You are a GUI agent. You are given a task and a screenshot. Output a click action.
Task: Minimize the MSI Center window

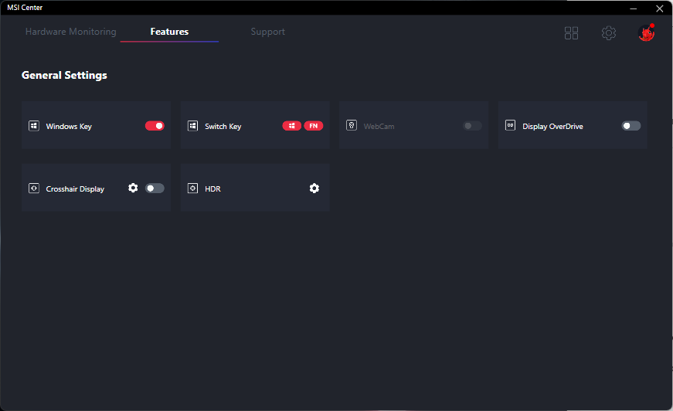coord(633,8)
